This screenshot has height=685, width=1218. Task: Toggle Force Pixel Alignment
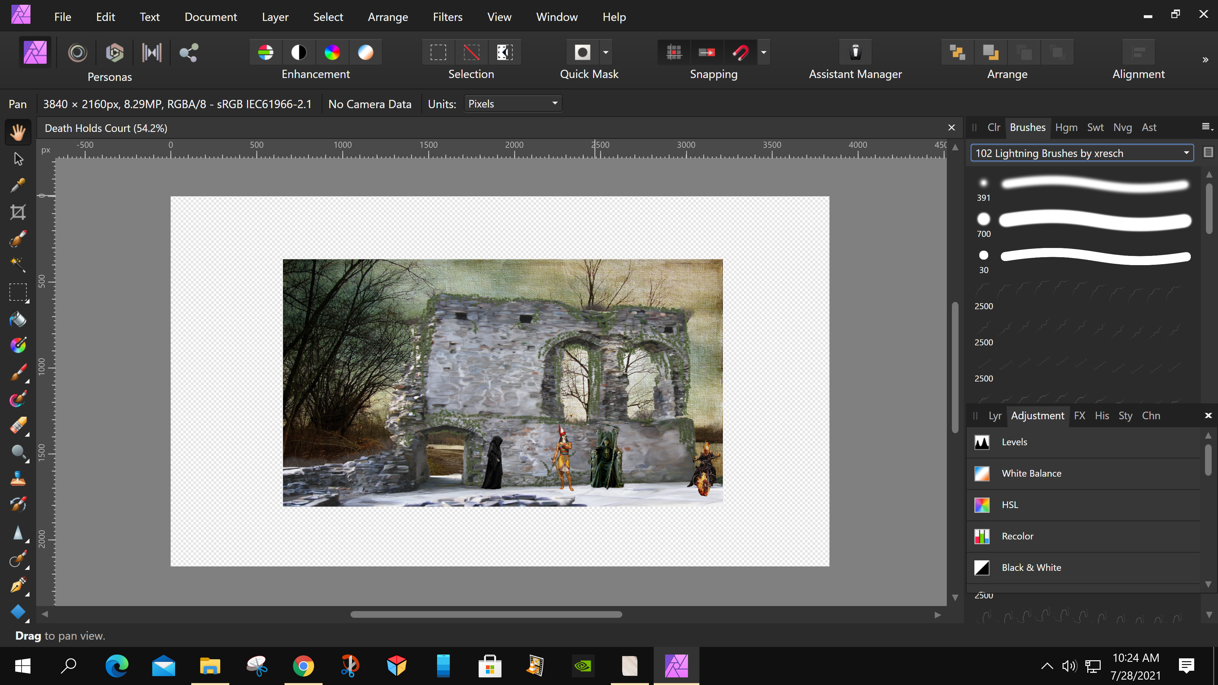click(674, 52)
